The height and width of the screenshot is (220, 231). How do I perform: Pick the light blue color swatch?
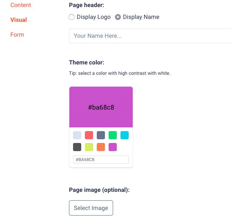pyautogui.click(x=77, y=135)
